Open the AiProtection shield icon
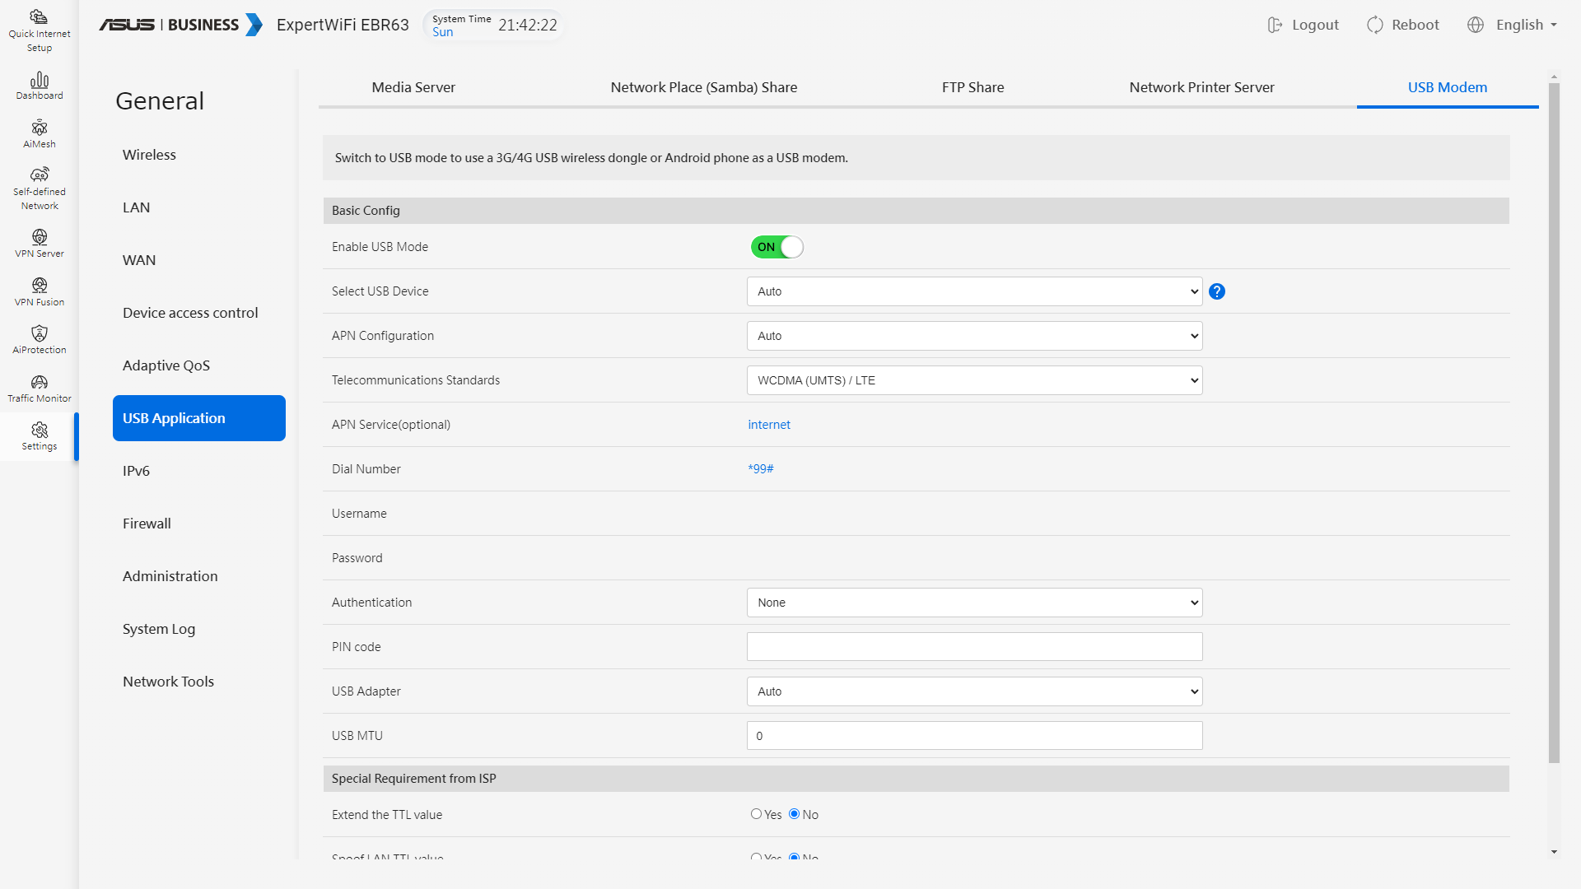Image resolution: width=1581 pixels, height=889 pixels. tap(40, 339)
